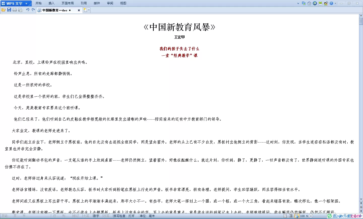
Task: Click the red heading 我们的孩子失去了什么
Action: click(179, 49)
